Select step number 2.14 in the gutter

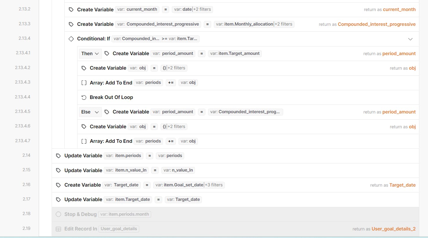pyautogui.click(x=26, y=155)
